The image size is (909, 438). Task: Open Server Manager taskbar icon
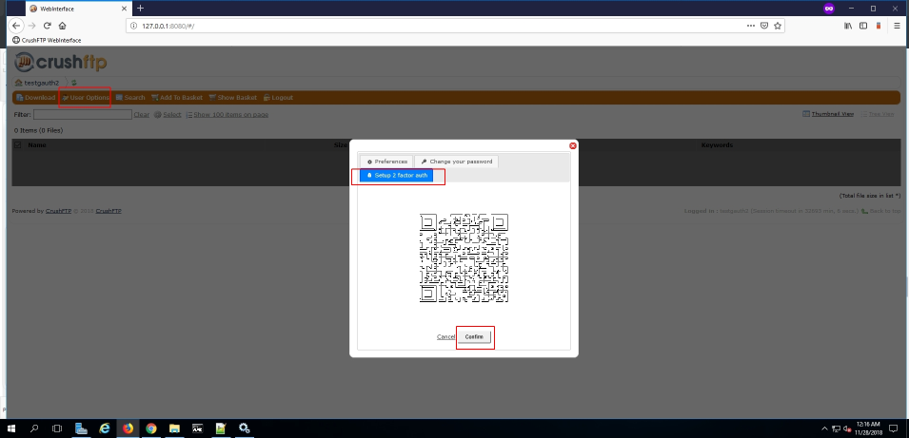[81, 428]
